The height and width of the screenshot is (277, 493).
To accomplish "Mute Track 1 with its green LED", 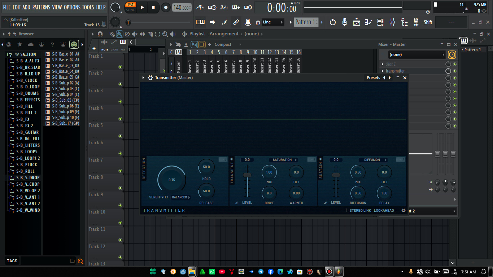I will 121,67.
